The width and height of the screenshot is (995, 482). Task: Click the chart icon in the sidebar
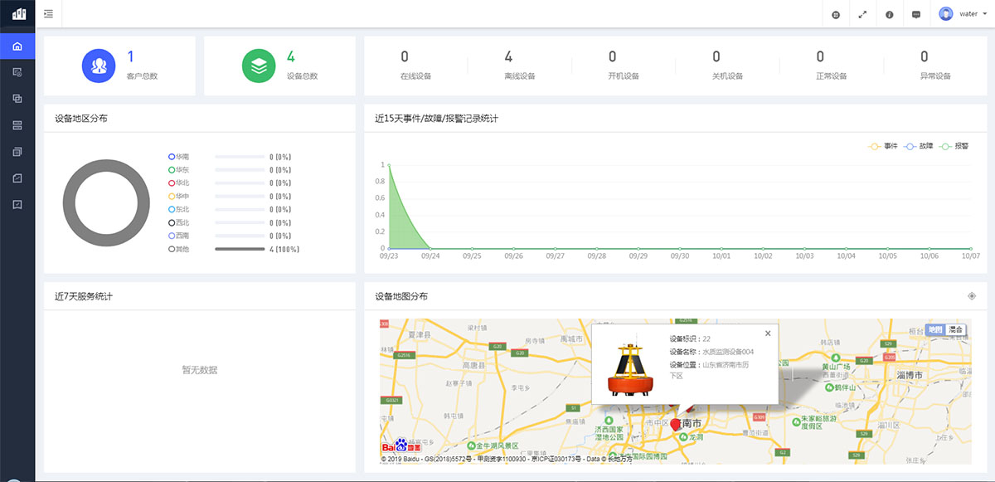click(17, 178)
